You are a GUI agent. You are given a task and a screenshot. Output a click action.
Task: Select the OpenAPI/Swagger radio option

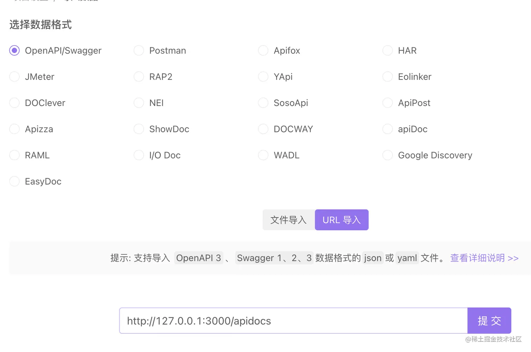tap(14, 51)
